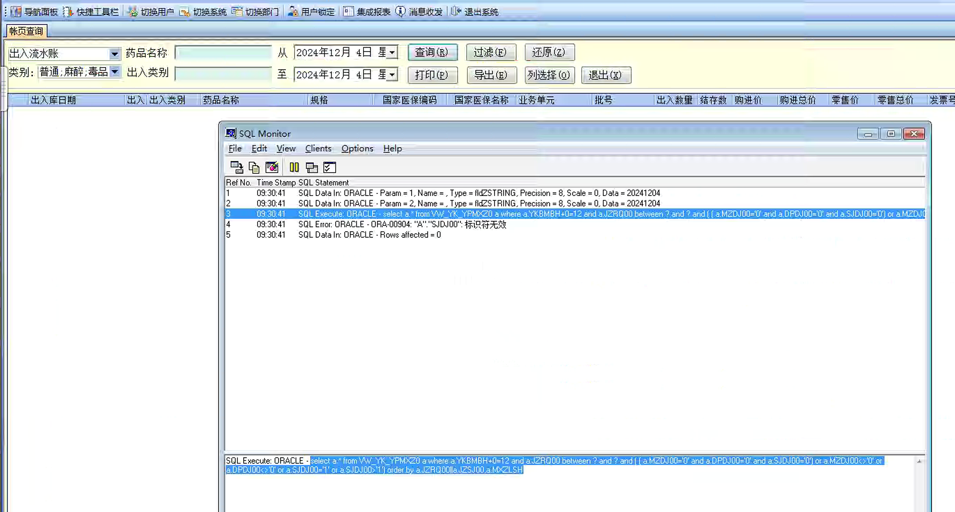Select the 帐页查询 tab
This screenshot has width=955, height=512.
click(x=26, y=31)
